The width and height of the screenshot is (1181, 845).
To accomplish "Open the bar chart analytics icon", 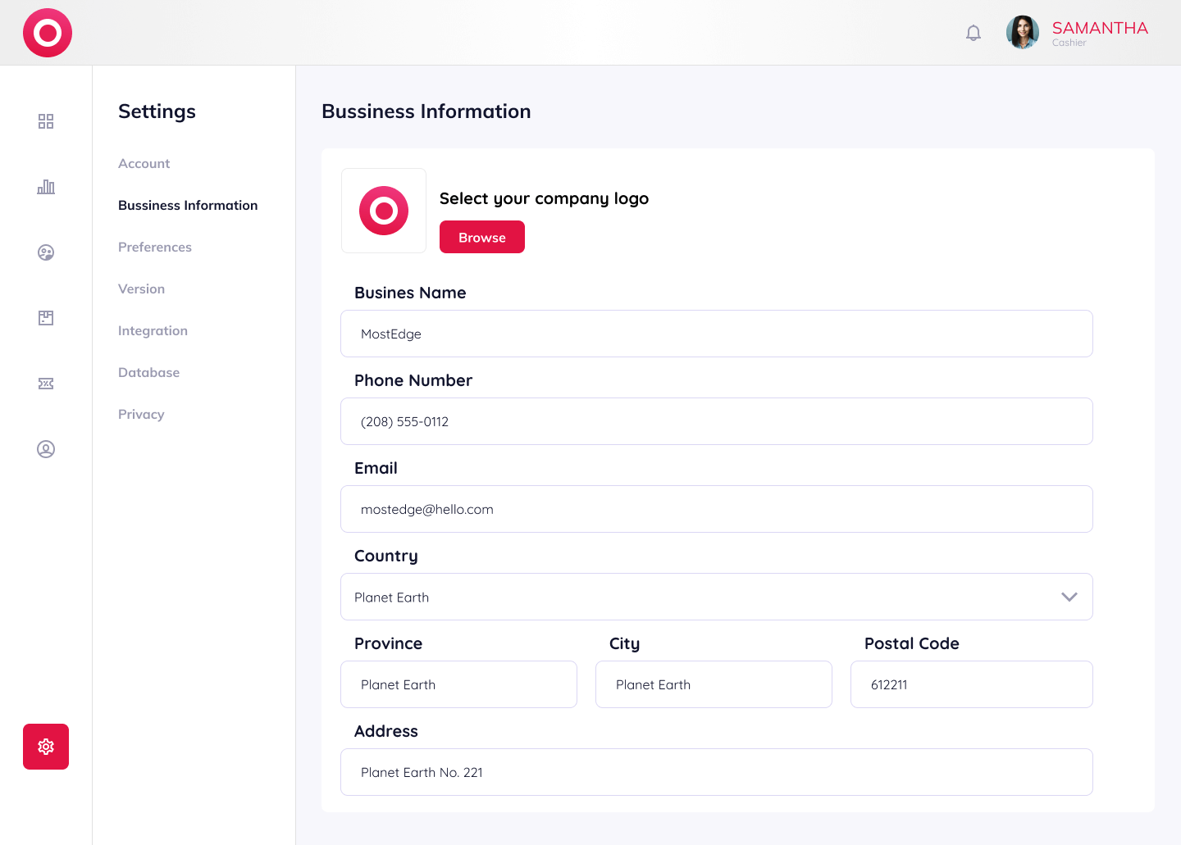I will click(46, 187).
